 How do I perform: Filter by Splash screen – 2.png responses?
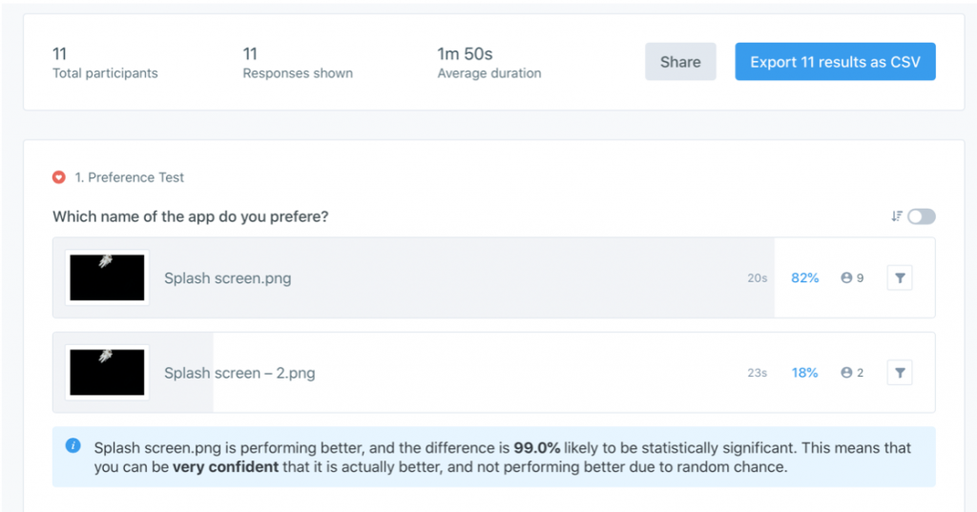click(x=900, y=373)
